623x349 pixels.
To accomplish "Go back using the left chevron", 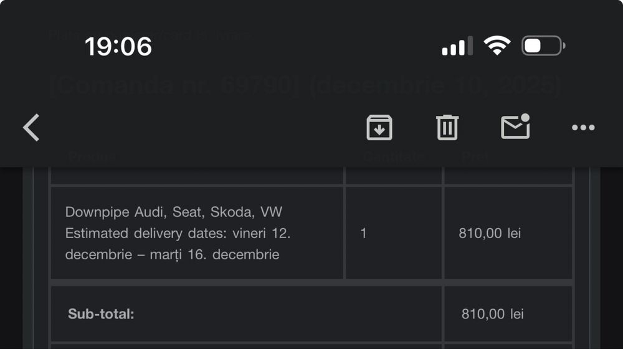I will point(31,128).
